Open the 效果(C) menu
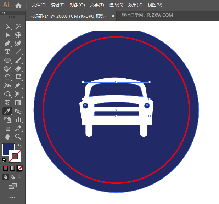Viewport: 219px width, 204px height. [x=135, y=5]
